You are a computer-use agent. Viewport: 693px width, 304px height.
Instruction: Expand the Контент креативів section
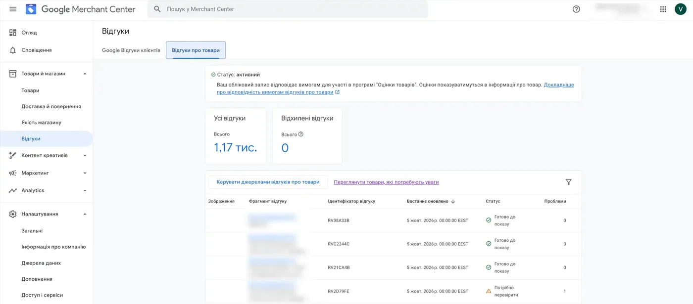[85, 155]
